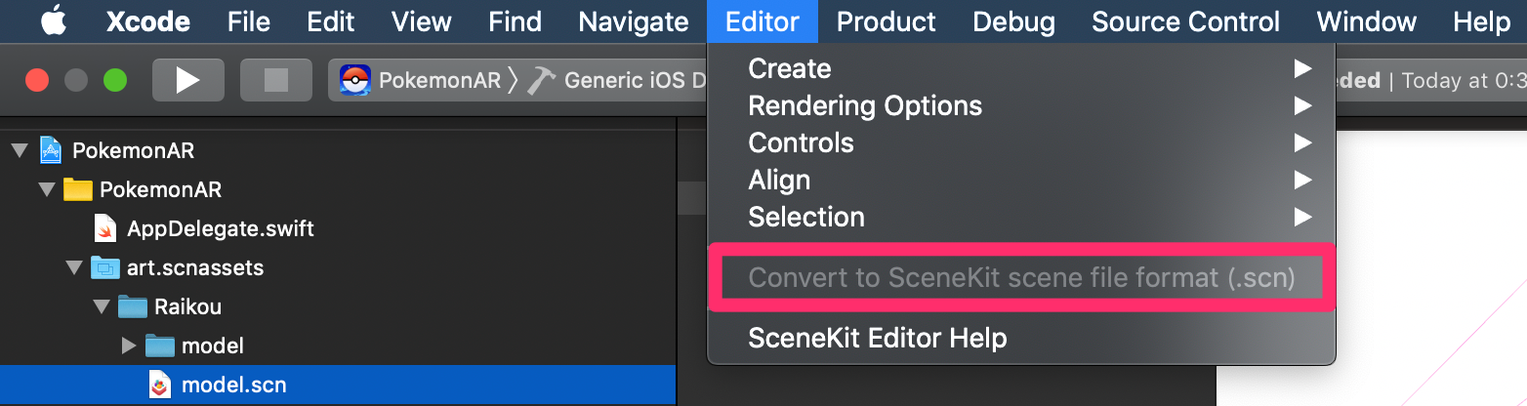Click the AppDelegate.swift file icon
The width and height of the screenshot is (1527, 406).
(106, 228)
